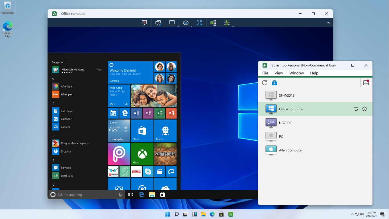Image resolution: width=389 pixels, height=219 pixels.
Task: Open the File menu in Splashtop
Action: coord(265,73)
